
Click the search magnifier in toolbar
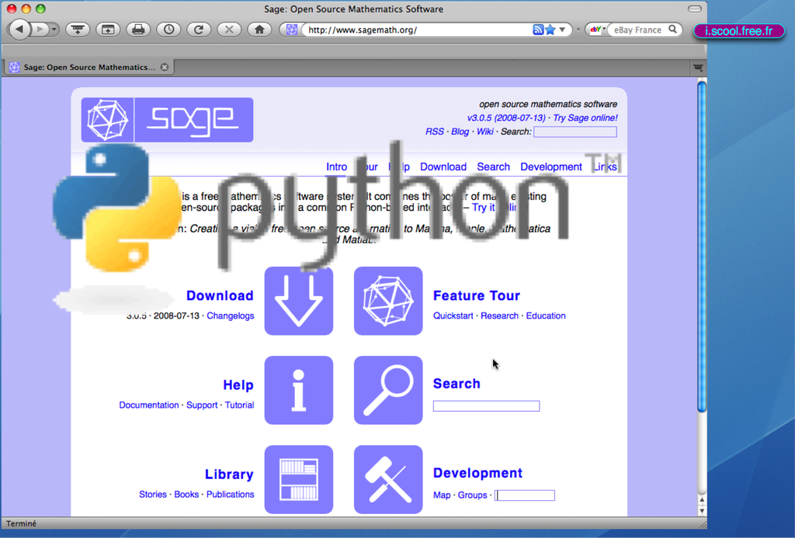[x=673, y=29]
